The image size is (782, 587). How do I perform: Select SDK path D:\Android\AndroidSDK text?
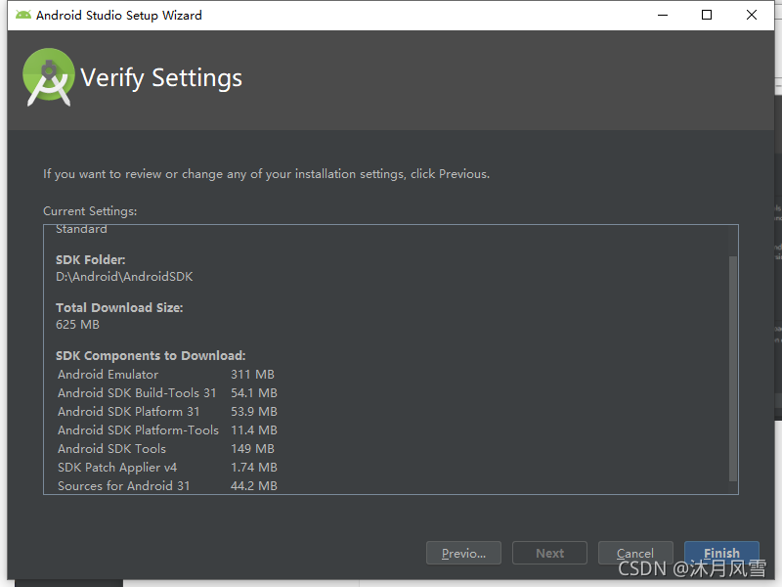coord(124,277)
